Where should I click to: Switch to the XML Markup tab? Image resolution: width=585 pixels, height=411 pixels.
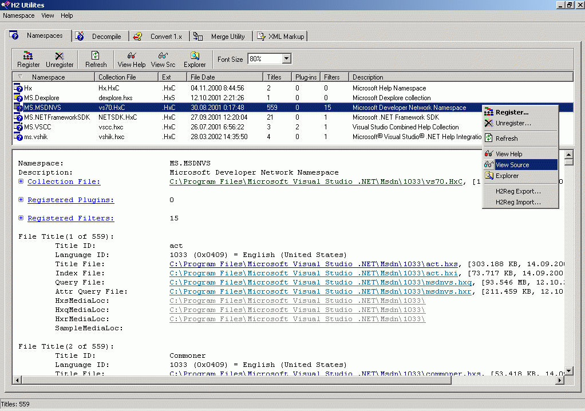pyautogui.click(x=280, y=37)
